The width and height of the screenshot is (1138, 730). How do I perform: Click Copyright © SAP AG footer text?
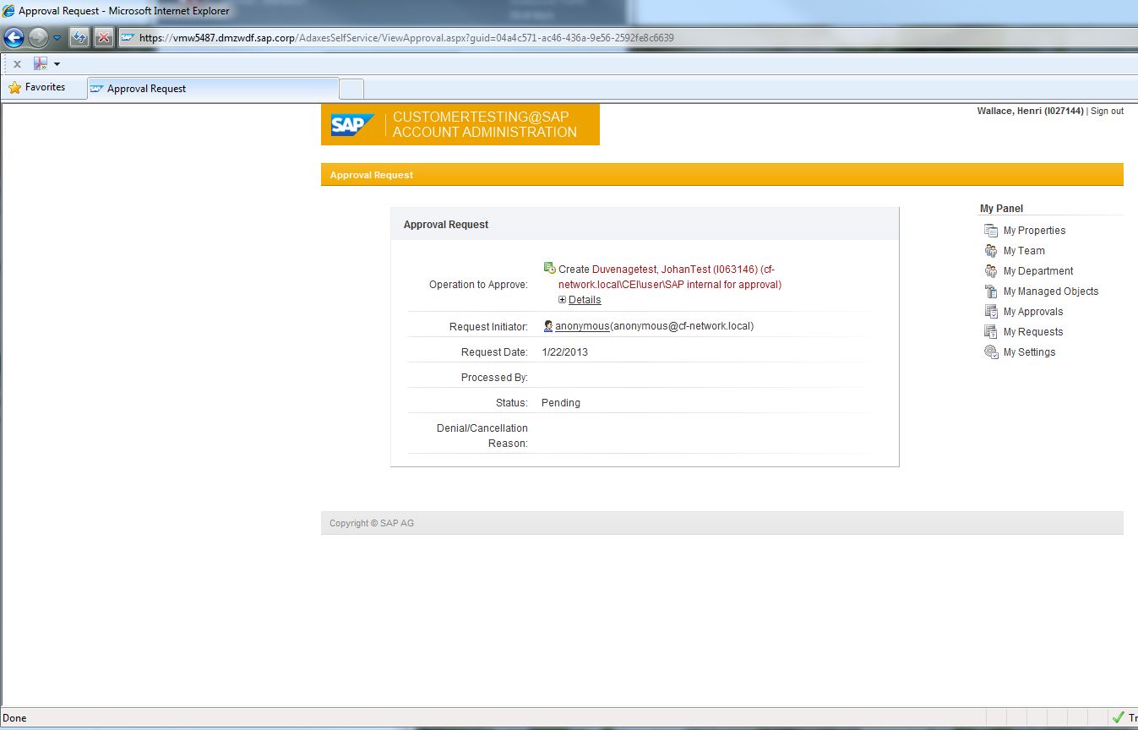372,523
